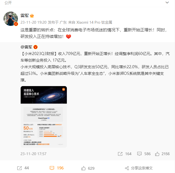Open the @雷军 mention in quoted post
Image resolution: width=175 pixels, height=173 pixels.
[26, 47]
